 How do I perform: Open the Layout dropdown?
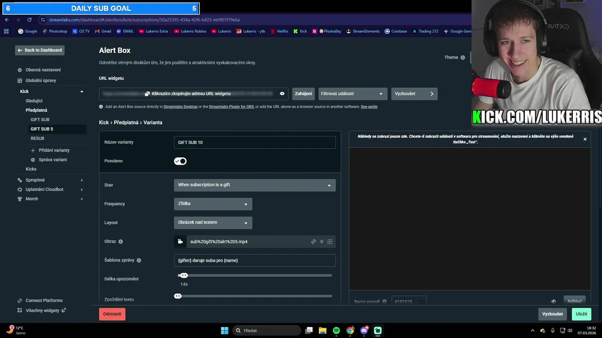[213, 223]
